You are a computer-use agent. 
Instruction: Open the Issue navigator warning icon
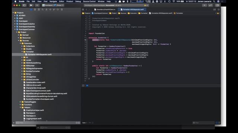pos(46,10)
